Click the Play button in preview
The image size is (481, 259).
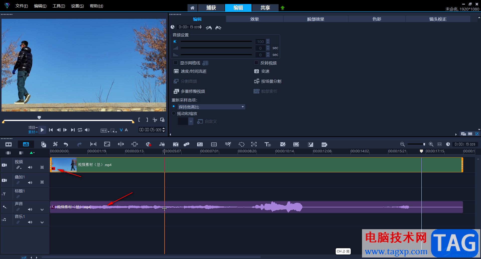coord(42,130)
